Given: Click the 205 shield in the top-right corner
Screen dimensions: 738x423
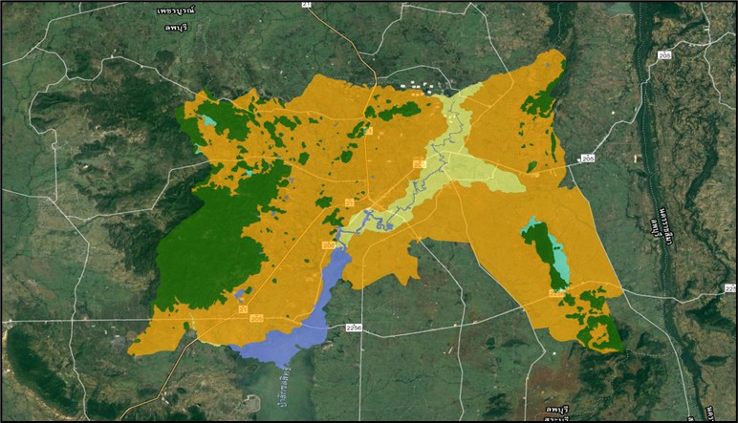Looking at the screenshot, I should point(663,55).
